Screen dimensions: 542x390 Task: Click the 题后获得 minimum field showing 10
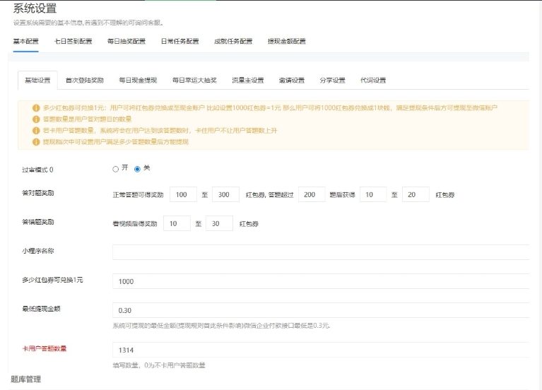(373, 195)
